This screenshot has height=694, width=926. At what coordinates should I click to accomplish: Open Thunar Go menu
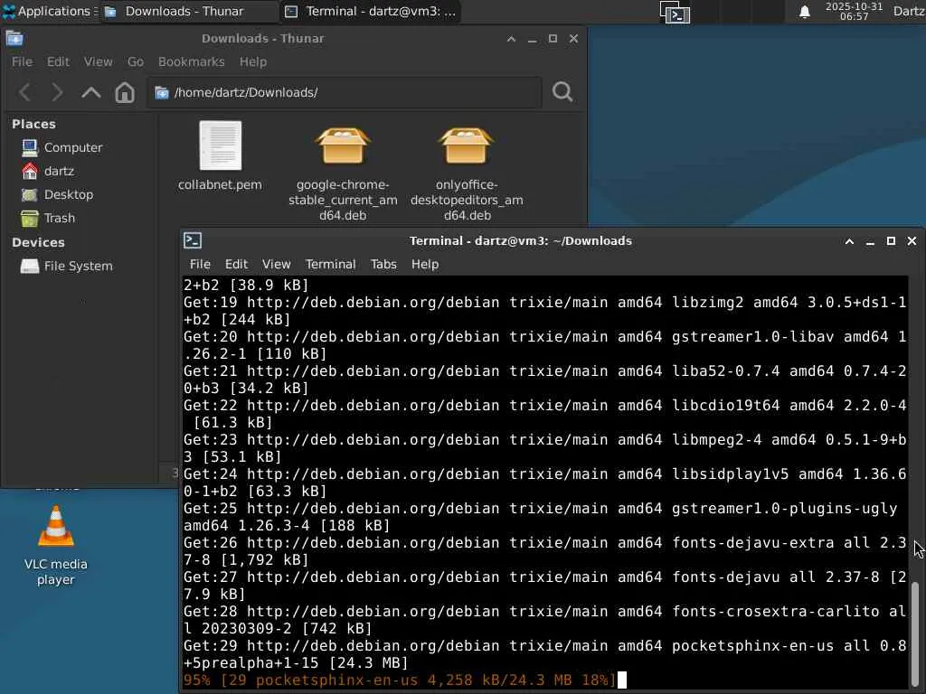click(x=136, y=62)
